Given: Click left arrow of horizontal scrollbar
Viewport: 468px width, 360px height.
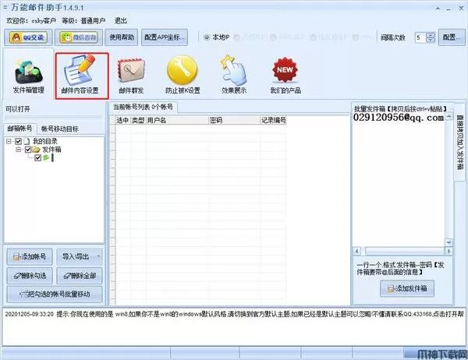Looking at the screenshot, I should [x=356, y=251].
